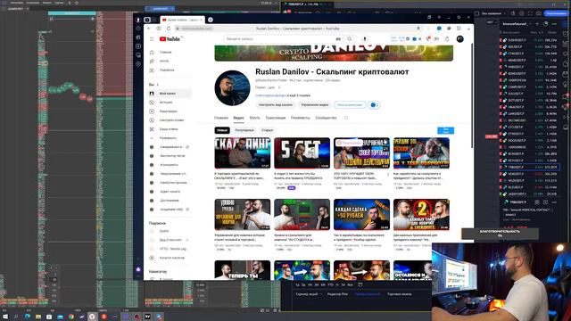The height and width of the screenshot is (321, 571).
Task: Open the three-dot menu on third video
Action: tap(388, 175)
